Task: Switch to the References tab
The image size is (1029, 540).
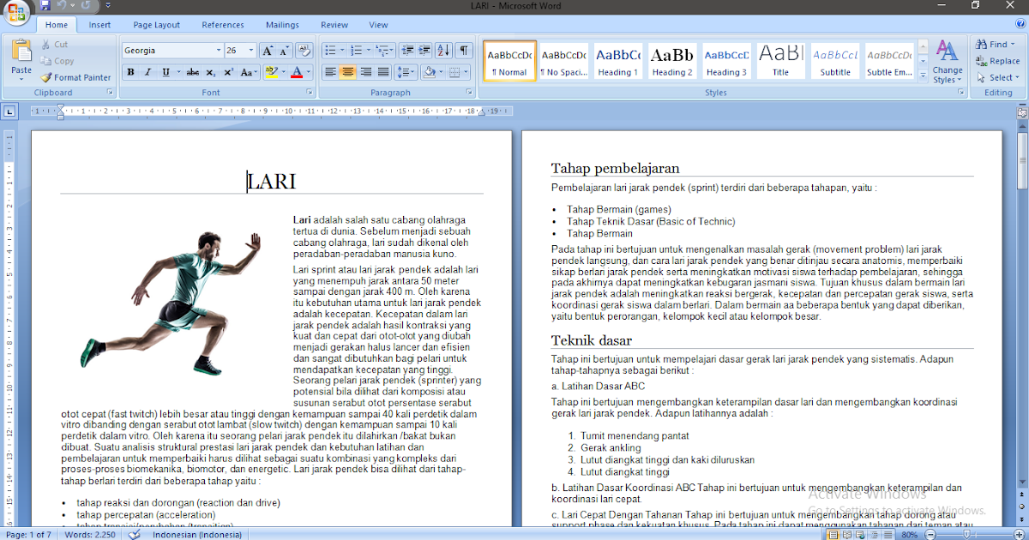Action: tap(223, 25)
